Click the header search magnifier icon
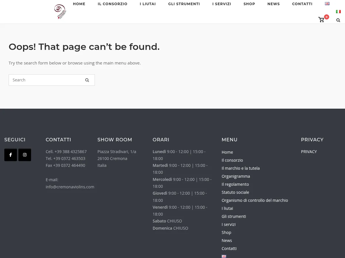The width and height of the screenshot is (345, 258). pyautogui.click(x=338, y=20)
